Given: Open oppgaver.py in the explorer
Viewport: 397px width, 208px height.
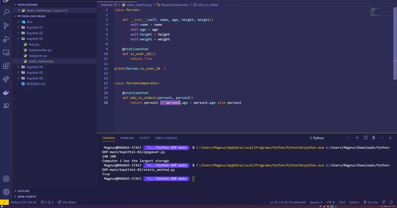Looking at the screenshot, I should point(55,55).
